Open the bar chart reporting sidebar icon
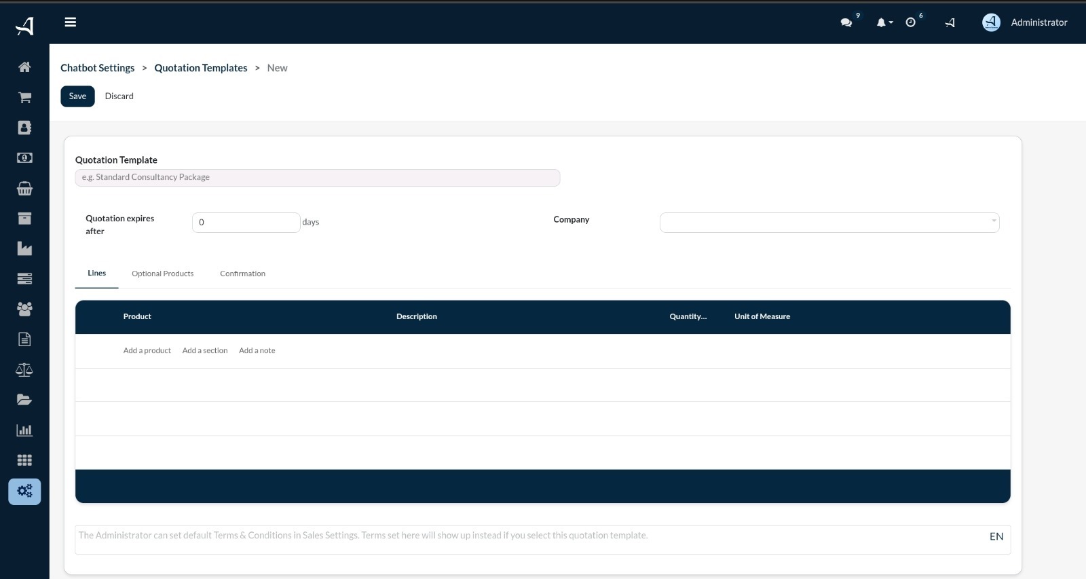The width and height of the screenshot is (1086, 579). (24, 430)
